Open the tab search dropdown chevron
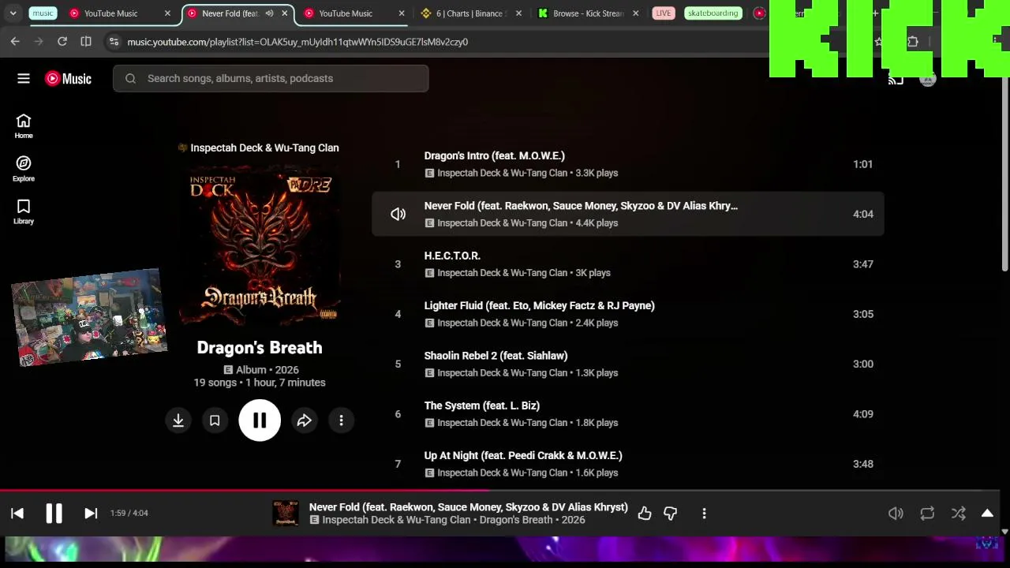Screen dimensions: 1010x568 [x=13, y=13]
